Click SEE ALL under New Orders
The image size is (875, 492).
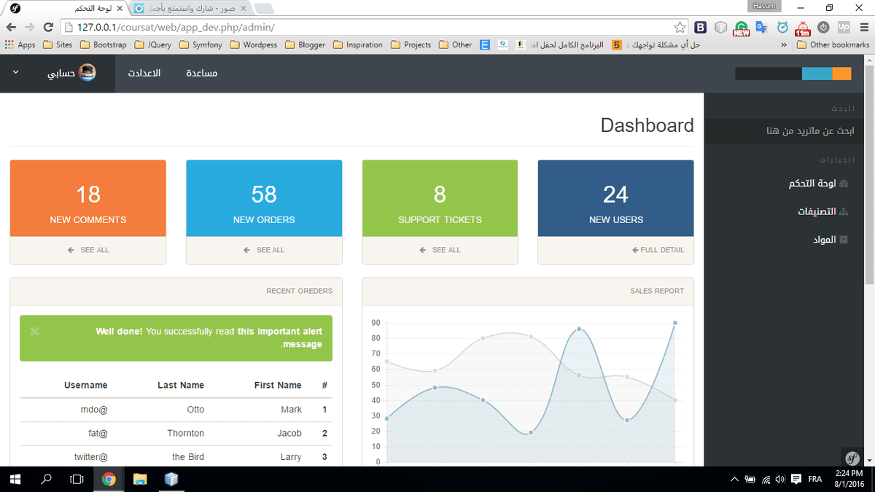[x=264, y=250]
